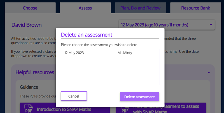Viewport: 224px width, 113px height.
Task: Click the date dropdown arrow icon
Action: pyautogui.click(x=211, y=25)
